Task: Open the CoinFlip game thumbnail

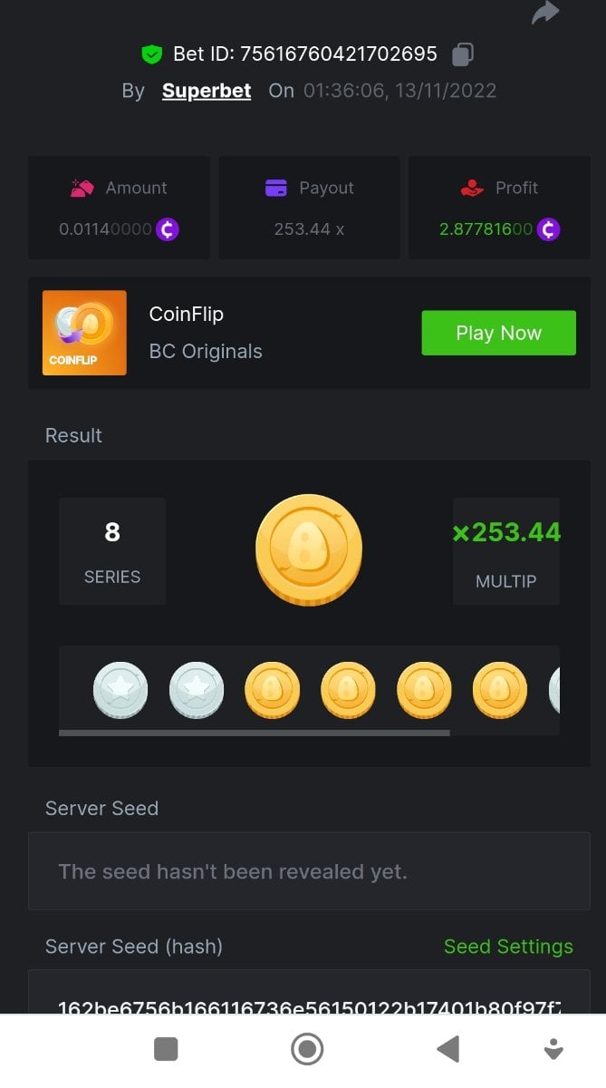Action: [84, 333]
